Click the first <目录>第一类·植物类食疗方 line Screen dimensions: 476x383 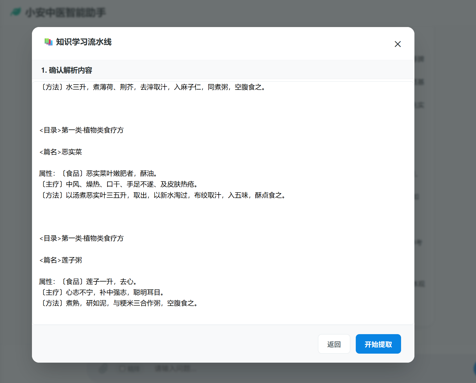(81, 130)
